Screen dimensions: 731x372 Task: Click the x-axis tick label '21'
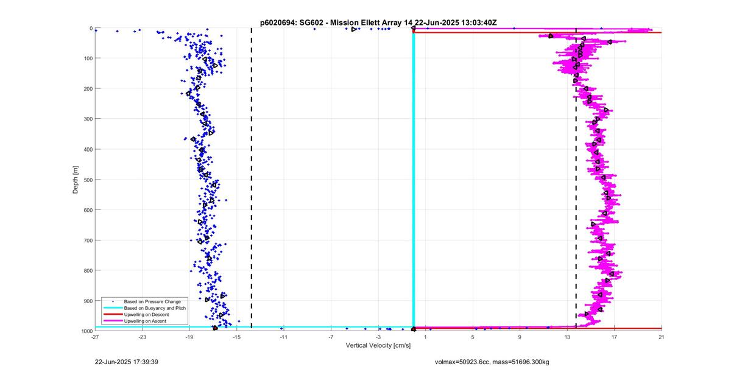[x=661, y=337]
